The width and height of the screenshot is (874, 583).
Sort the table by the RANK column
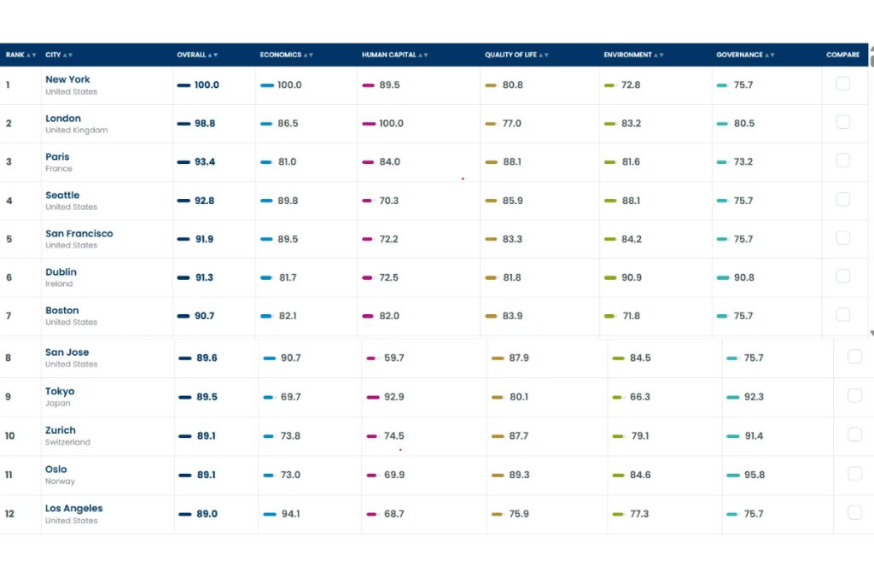click(x=20, y=55)
